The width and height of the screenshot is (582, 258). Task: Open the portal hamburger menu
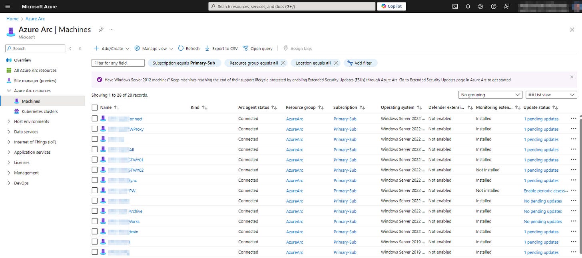(x=8, y=6)
